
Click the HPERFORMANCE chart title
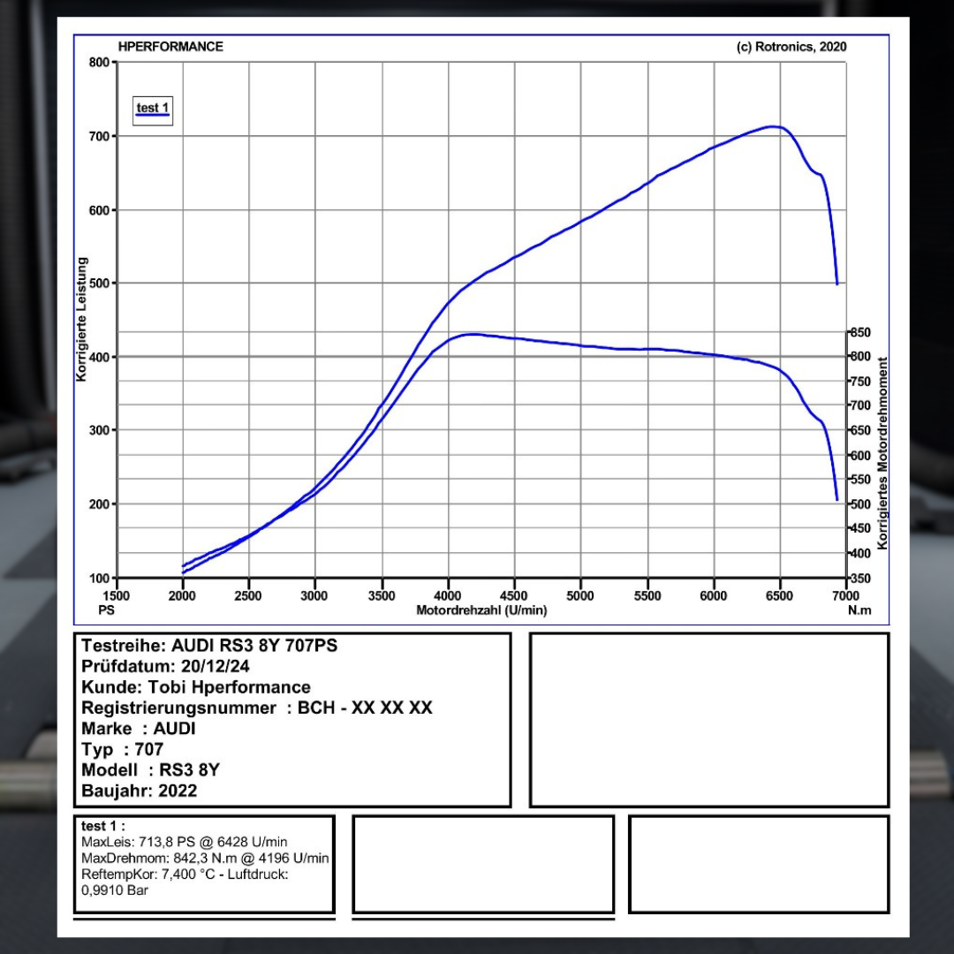170,47
